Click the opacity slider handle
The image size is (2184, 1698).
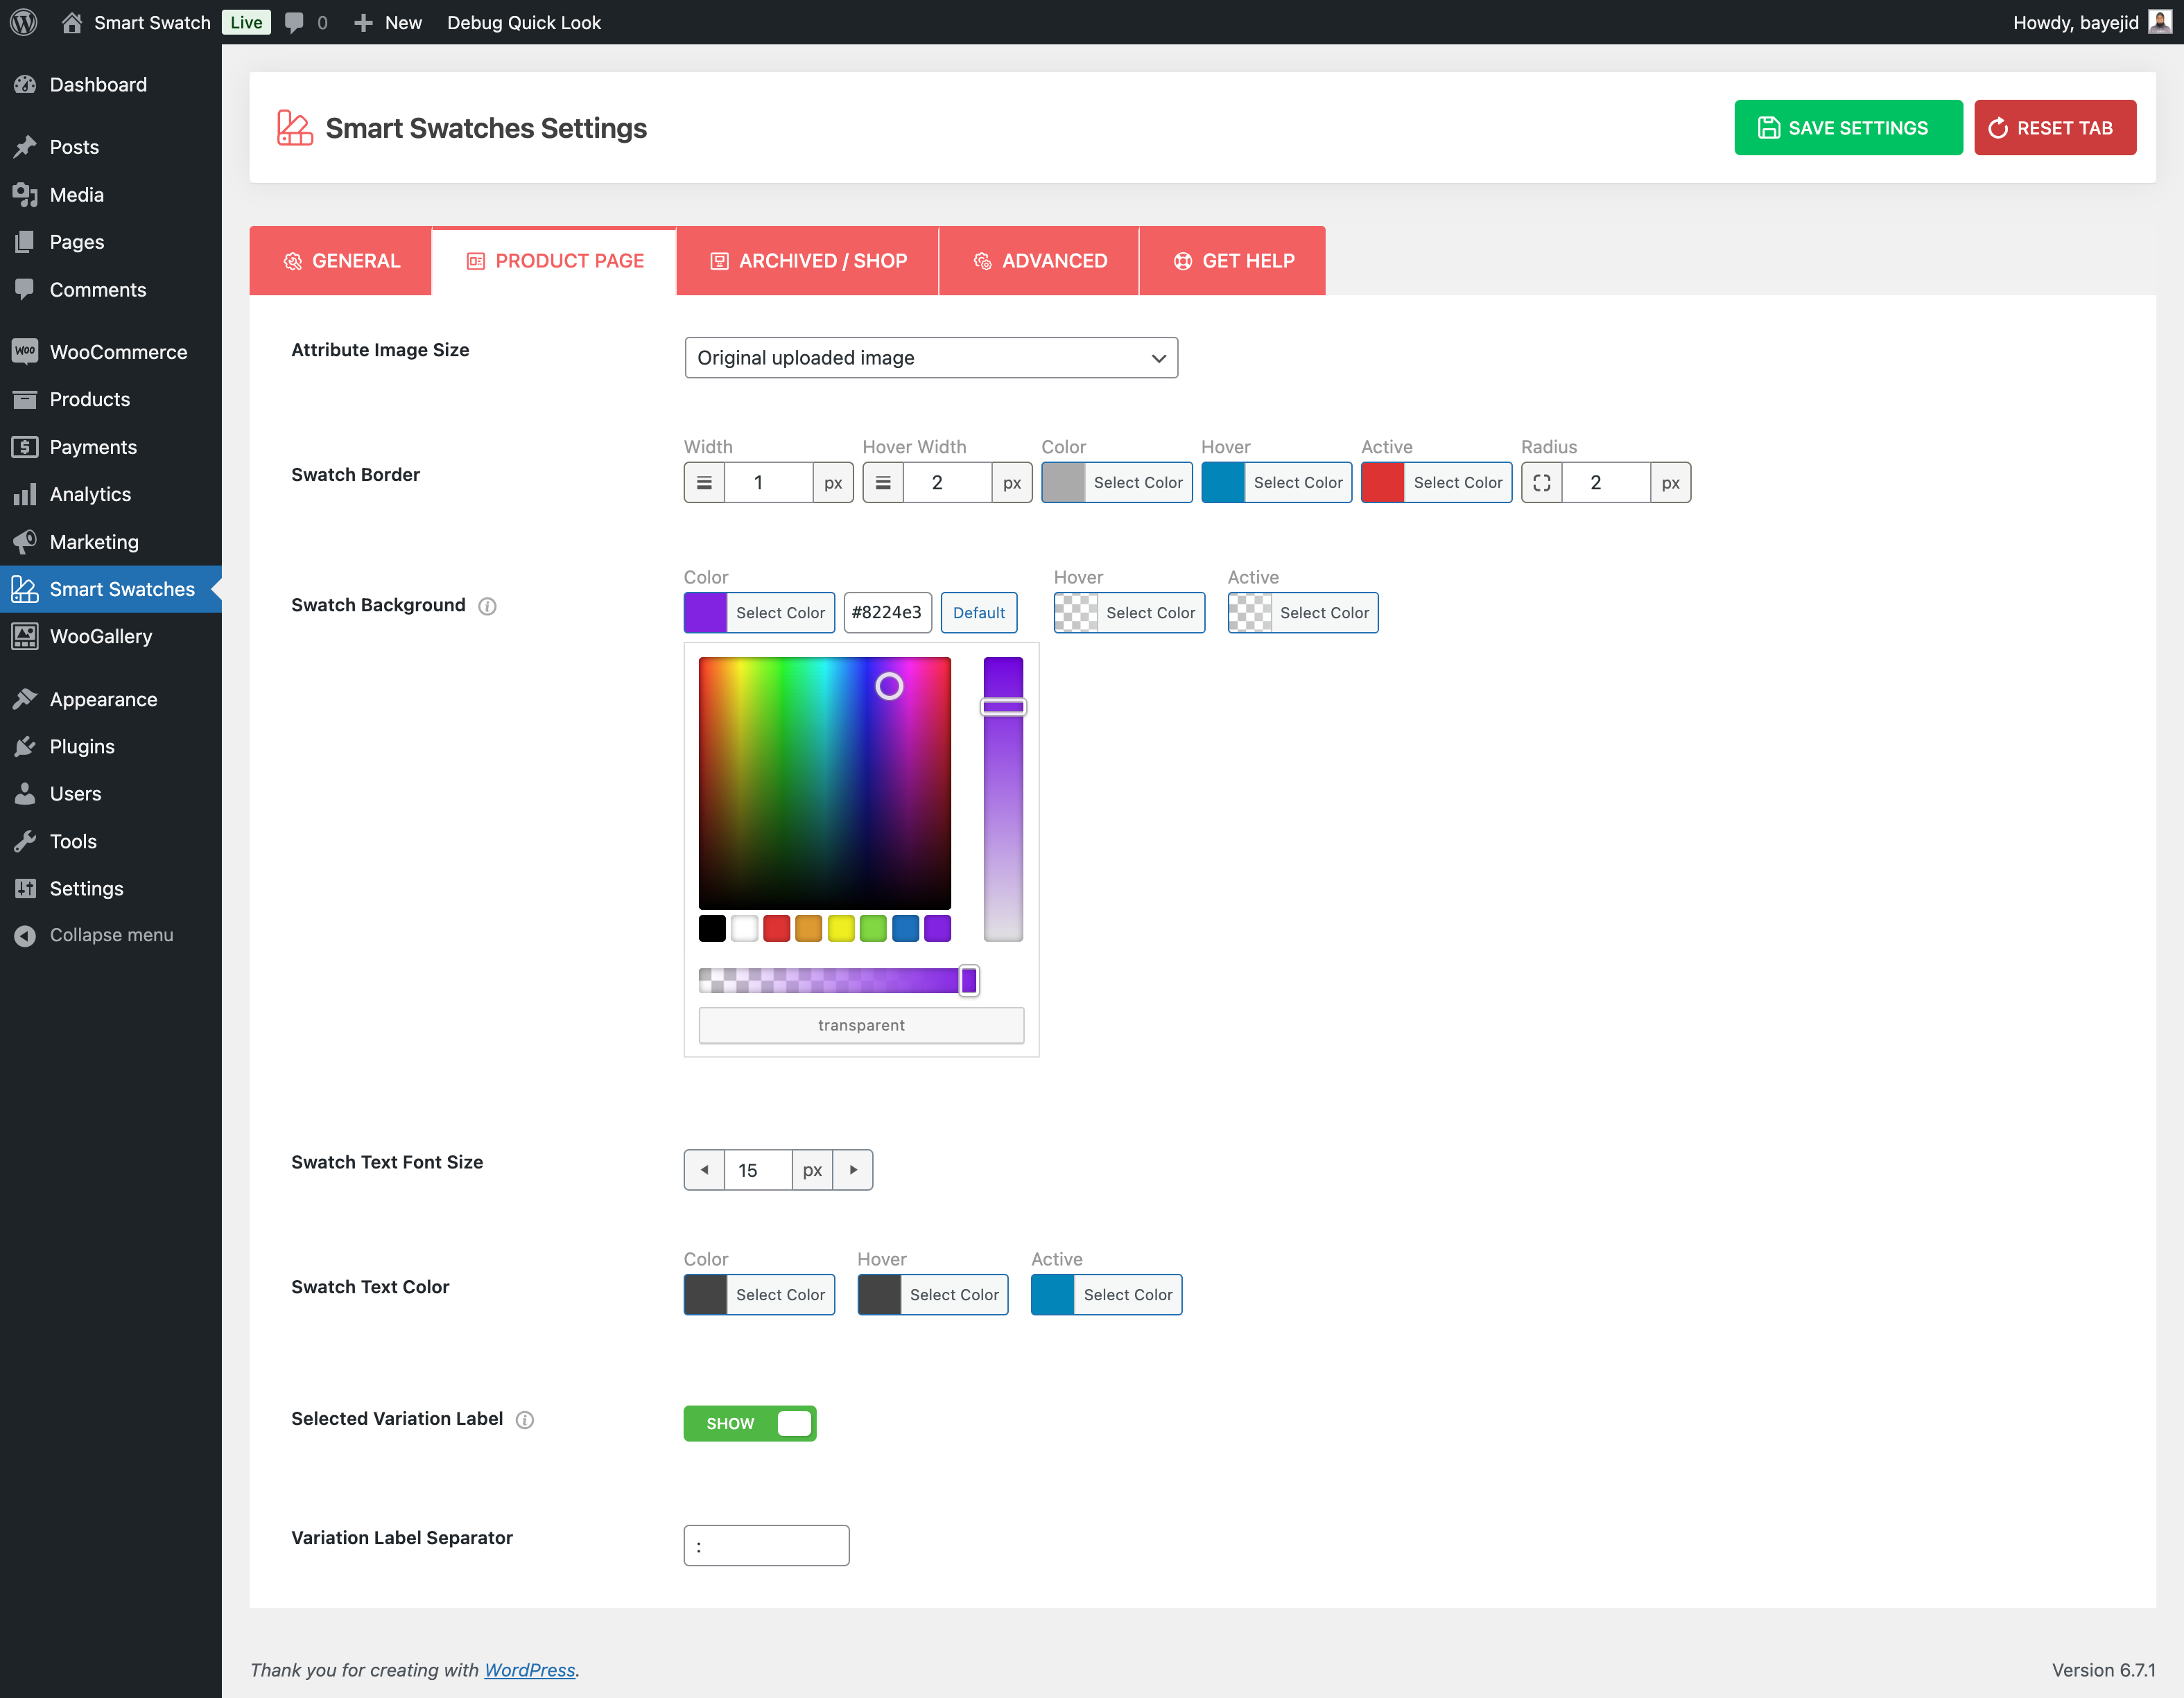coord(969,981)
